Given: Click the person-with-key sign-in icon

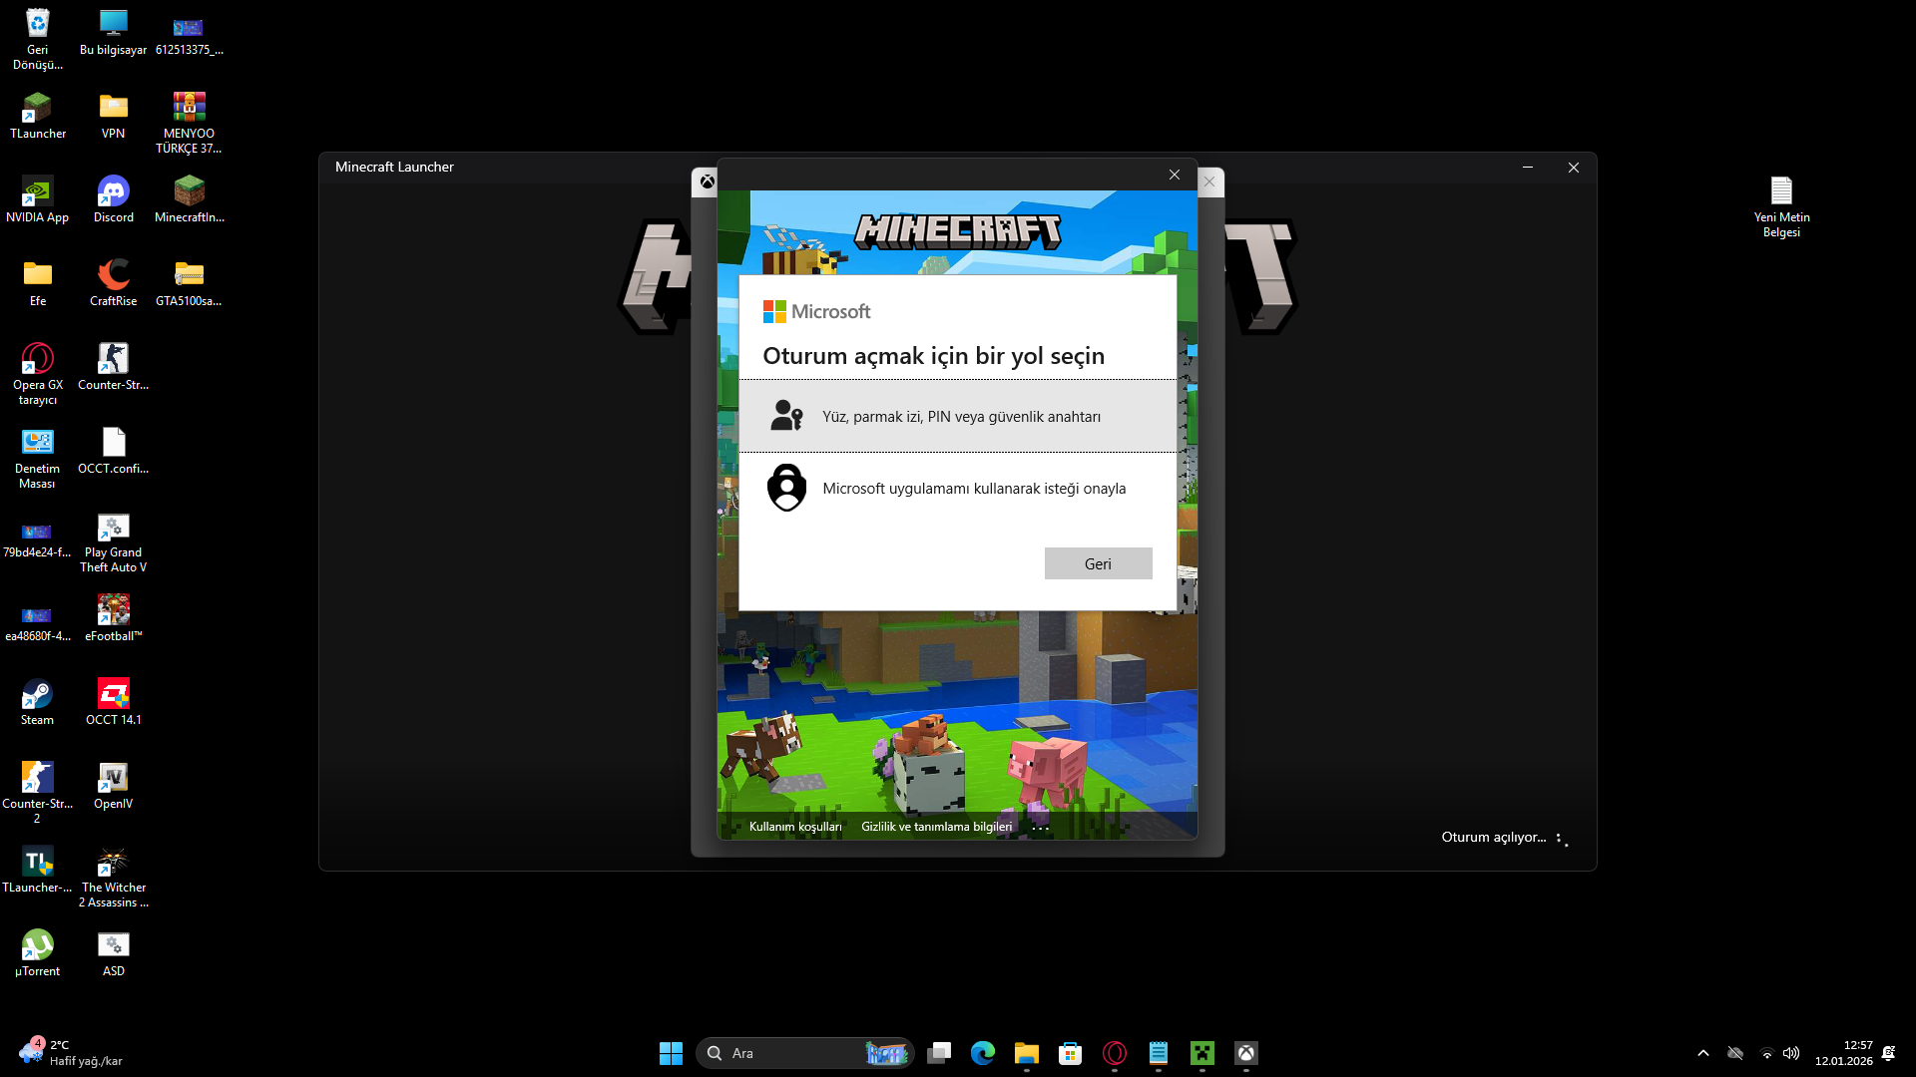Looking at the screenshot, I should point(786,415).
